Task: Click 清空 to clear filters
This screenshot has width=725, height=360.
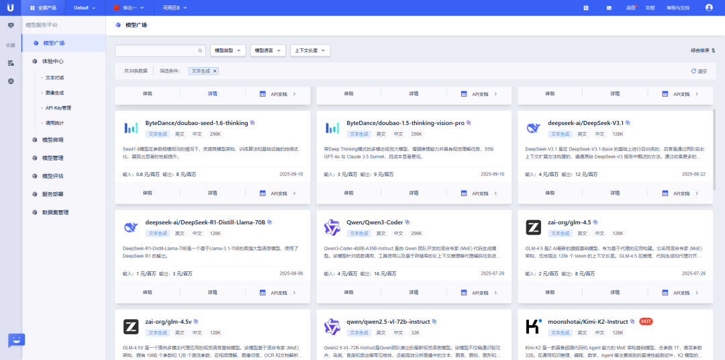Action: (699, 71)
